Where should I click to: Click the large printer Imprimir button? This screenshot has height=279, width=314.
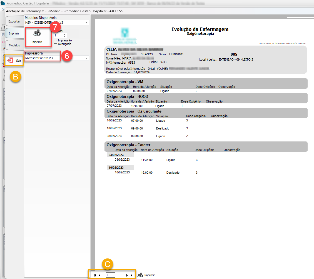coord(37,36)
